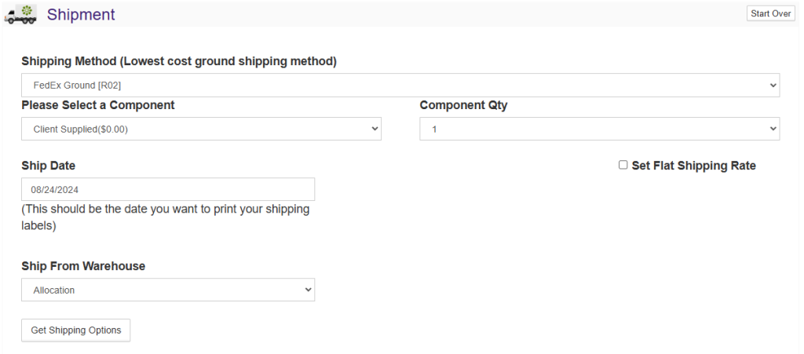Click the arrow on the Ship From Warehouse select

[x=308, y=290]
